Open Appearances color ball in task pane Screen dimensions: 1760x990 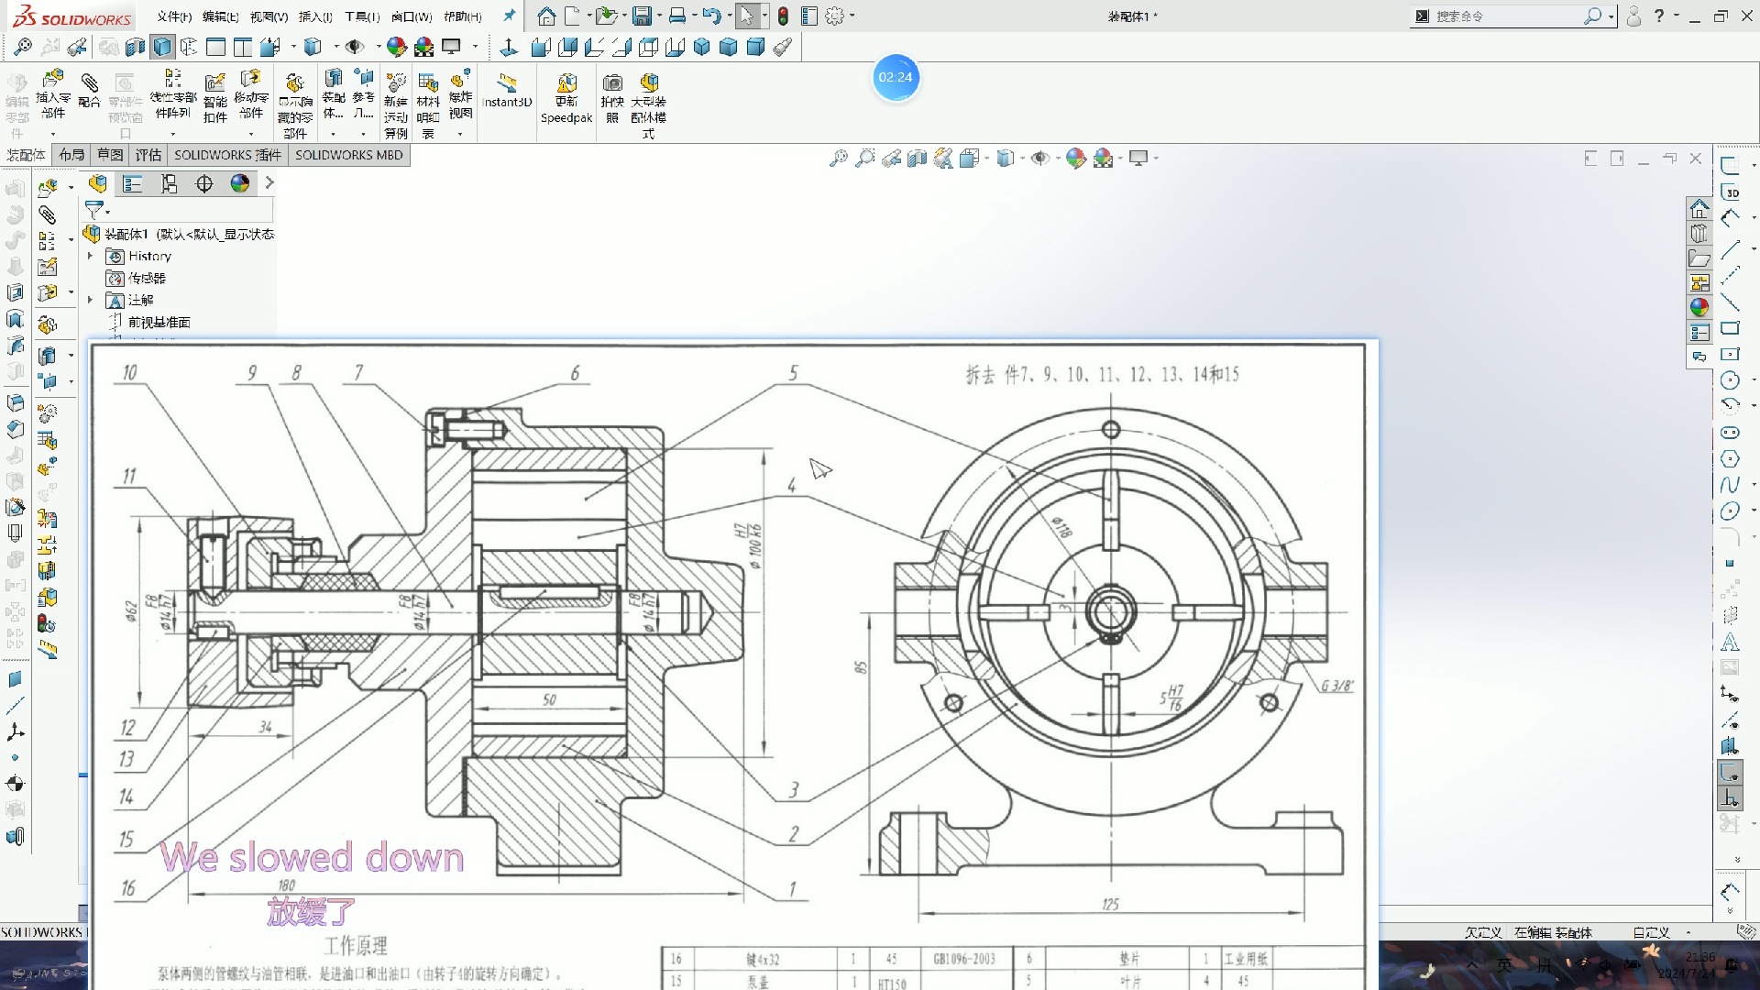pyautogui.click(x=1699, y=307)
